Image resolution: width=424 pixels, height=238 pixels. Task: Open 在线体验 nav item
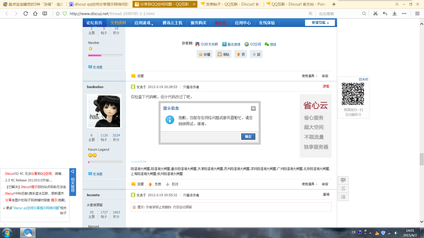267,23
